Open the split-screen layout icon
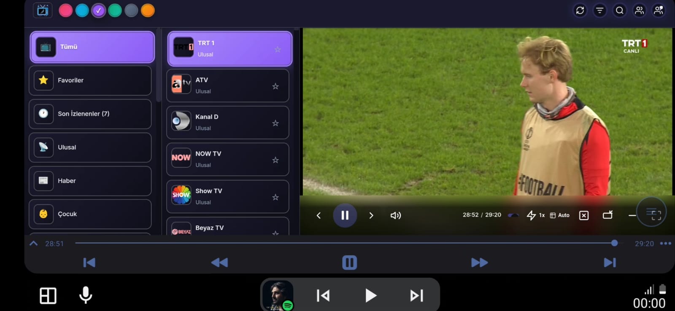This screenshot has width=675, height=311. [x=48, y=296]
